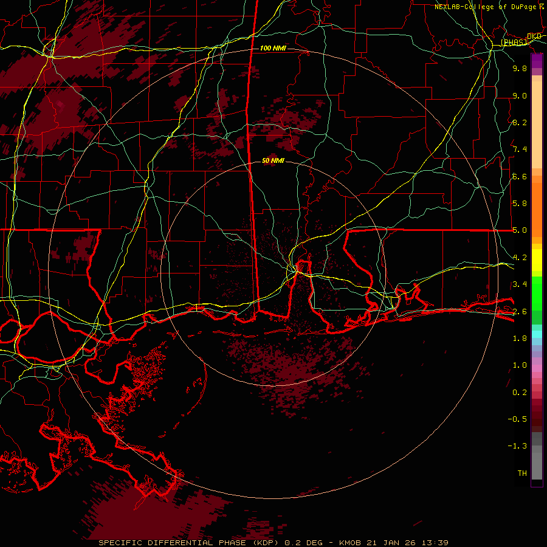Click the 0.2 value on the color scale
This screenshot has height=547, width=547.
520,393
